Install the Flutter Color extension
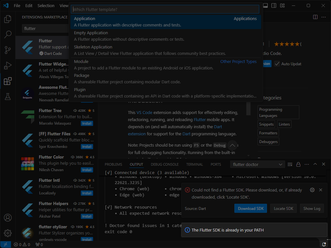 click(87, 170)
